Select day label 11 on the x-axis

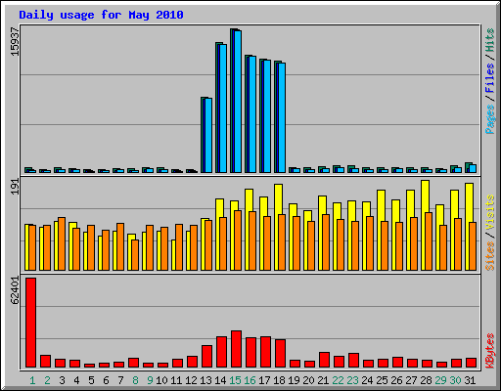coord(176,380)
